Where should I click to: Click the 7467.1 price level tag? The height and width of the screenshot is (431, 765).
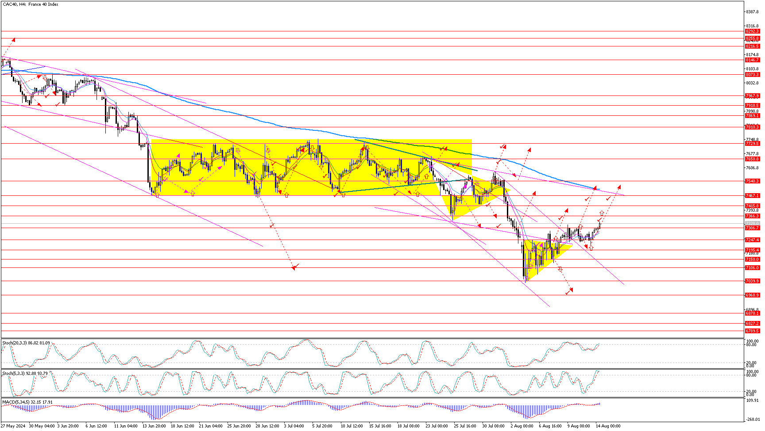(752, 195)
